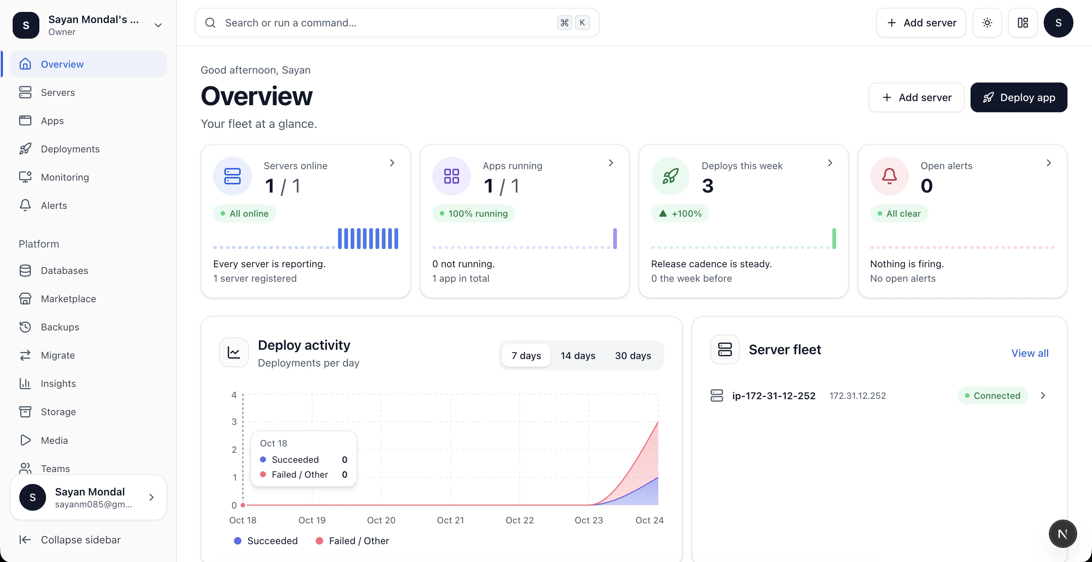Select the 14 days range tab
The width and height of the screenshot is (1092, 562).
pos(578,355)
